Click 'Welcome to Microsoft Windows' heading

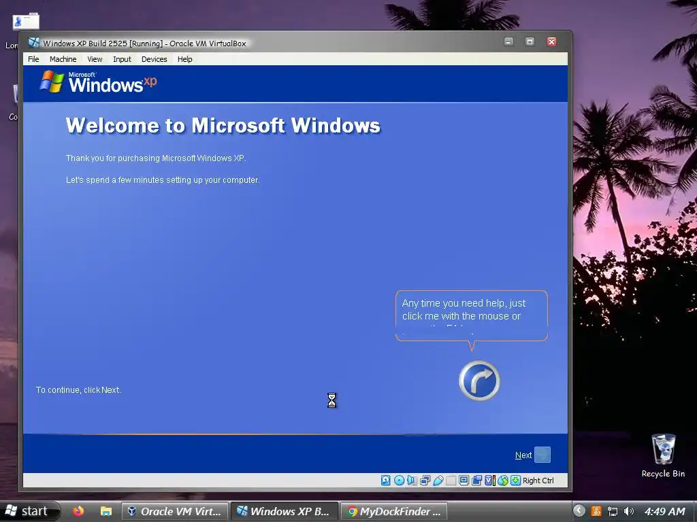(x=223, y=126)
